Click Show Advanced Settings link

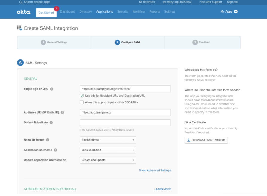click(x=155, y=170)
